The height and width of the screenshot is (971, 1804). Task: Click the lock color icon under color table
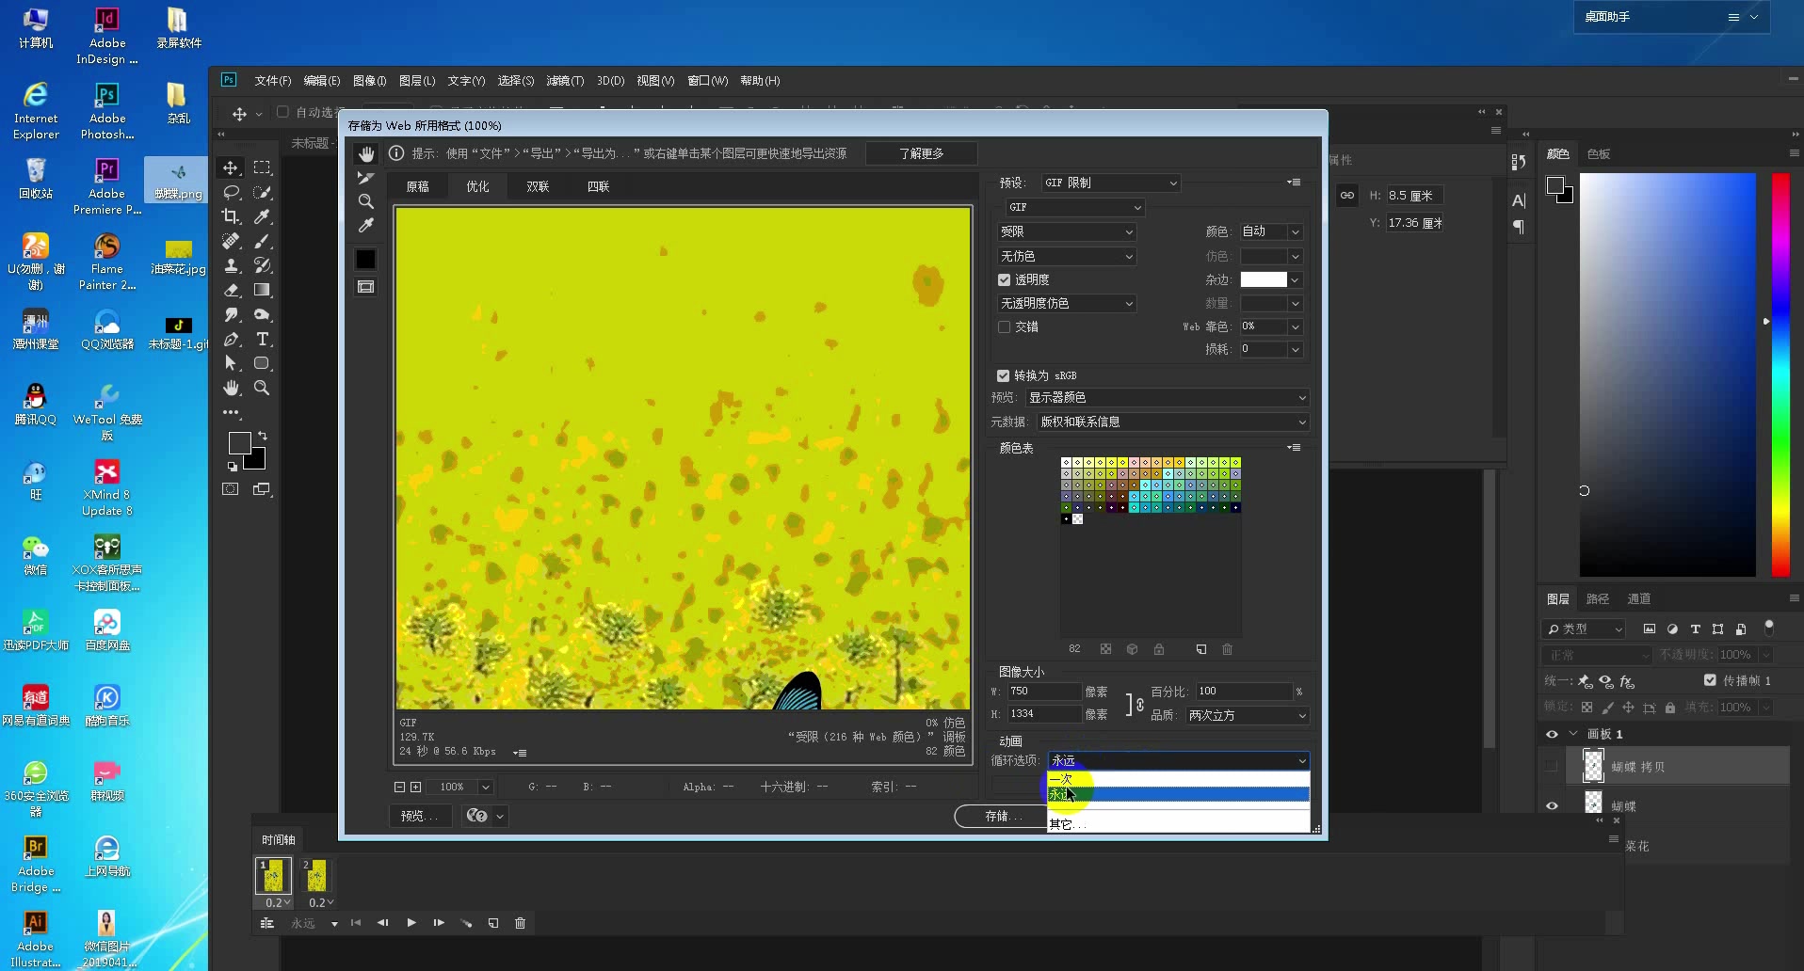point(1159,649)
